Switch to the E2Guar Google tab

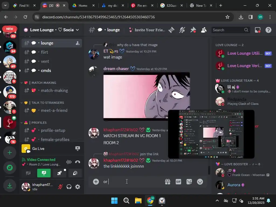click(171, 5)
